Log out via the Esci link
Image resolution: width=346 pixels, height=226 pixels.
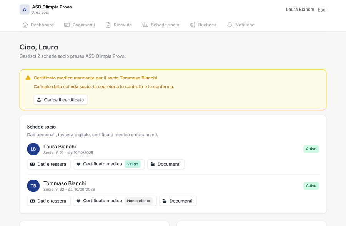point(322,10)
